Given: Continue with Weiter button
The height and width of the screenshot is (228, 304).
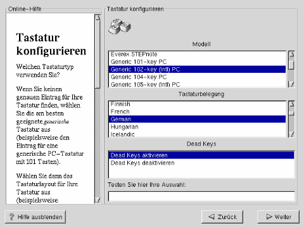Looking at the screenshot, I should point(278,217).
